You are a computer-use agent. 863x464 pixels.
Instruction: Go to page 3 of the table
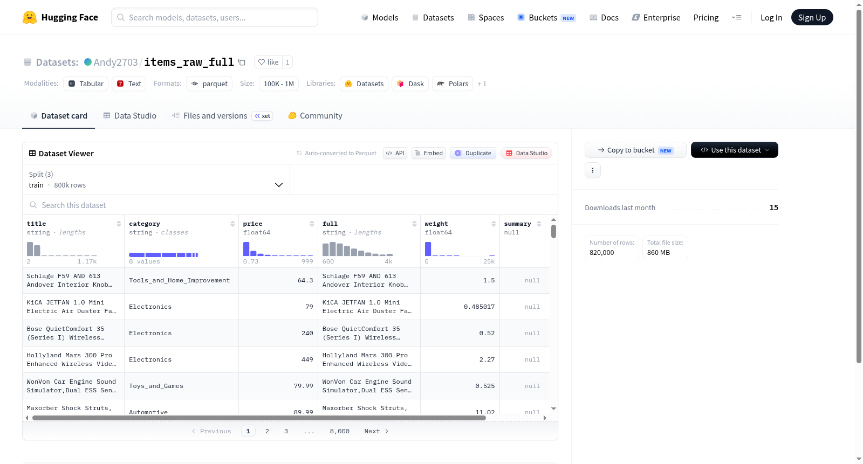(x=286, y=431)
